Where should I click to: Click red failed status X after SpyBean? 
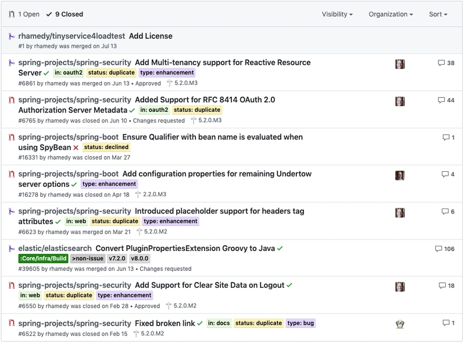click(76, 147)
